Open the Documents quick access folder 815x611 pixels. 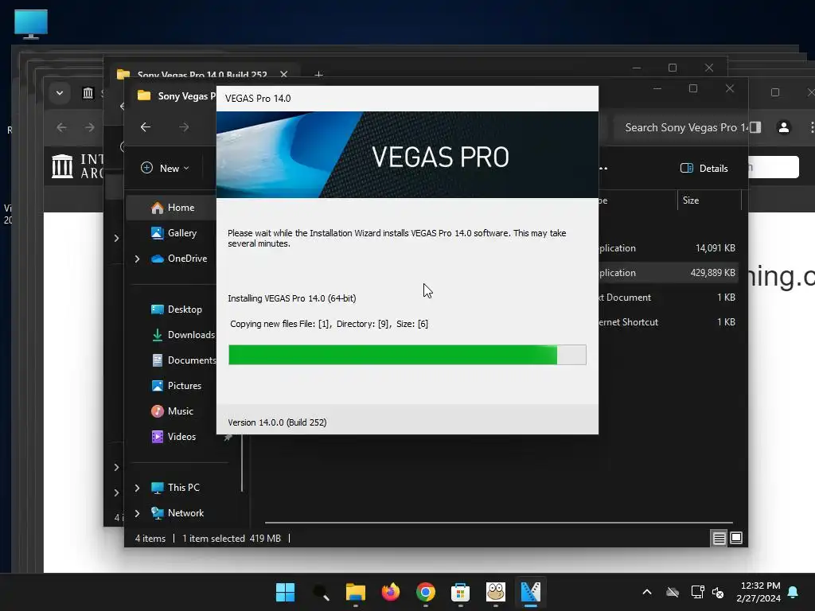click(x=184, y=360)
